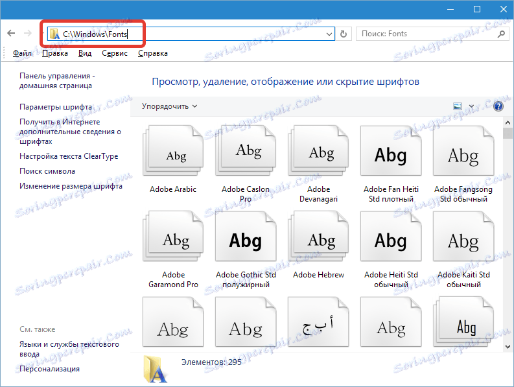This screenshot has width=514, height=387.
Task: Select thin Abg font icon at left of last row
Action: 173,322
